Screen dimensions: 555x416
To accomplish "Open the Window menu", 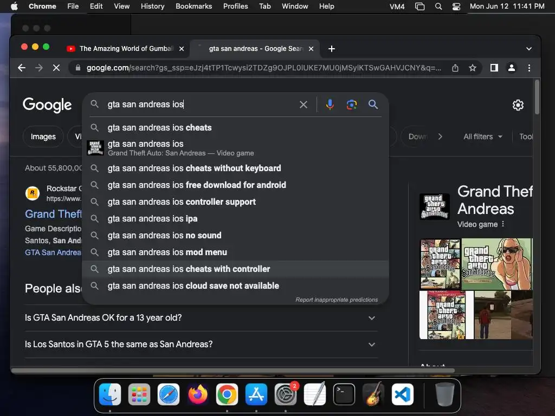I will pyautogui.click(x=295, y=6).
